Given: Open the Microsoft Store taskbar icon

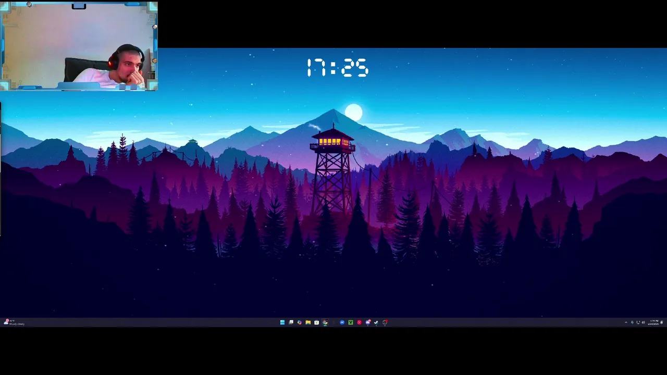Looking at the screenshot, I should click(x=316, y=322).
